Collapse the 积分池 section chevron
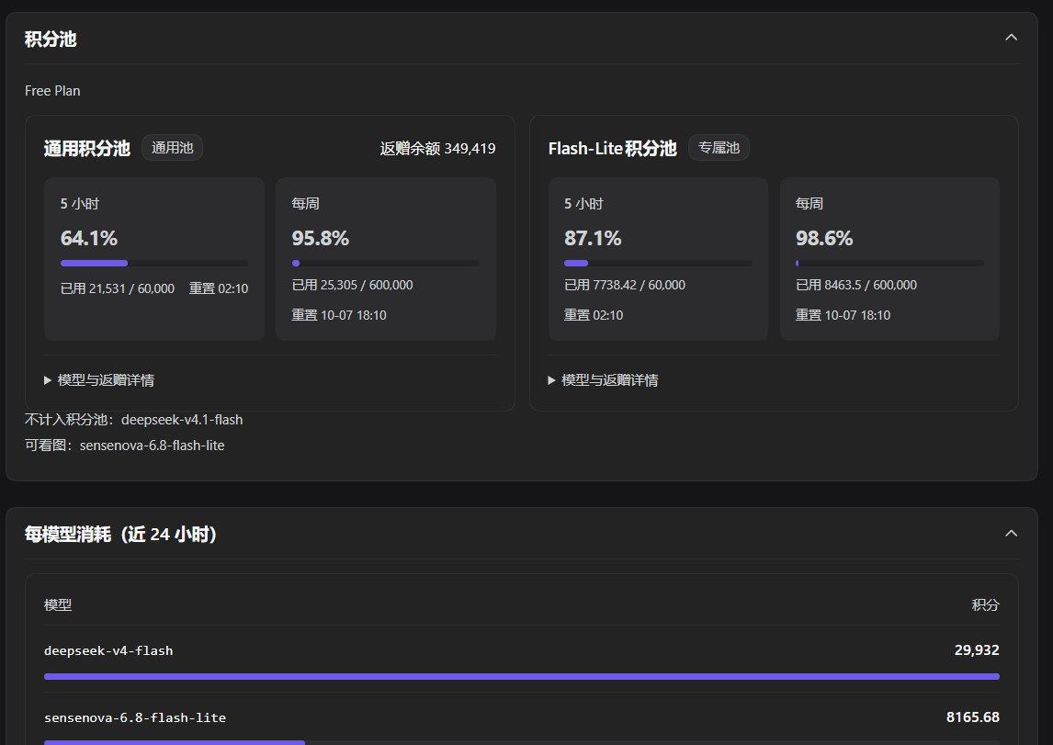Image resolution: width=1053 pixels, height=745 pixels. pos(1011,38)
